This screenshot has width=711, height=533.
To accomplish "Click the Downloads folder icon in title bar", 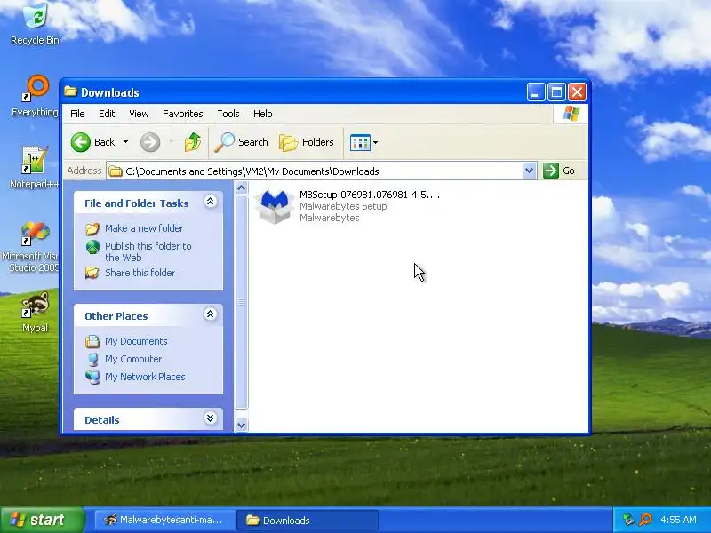I will 70,92.
